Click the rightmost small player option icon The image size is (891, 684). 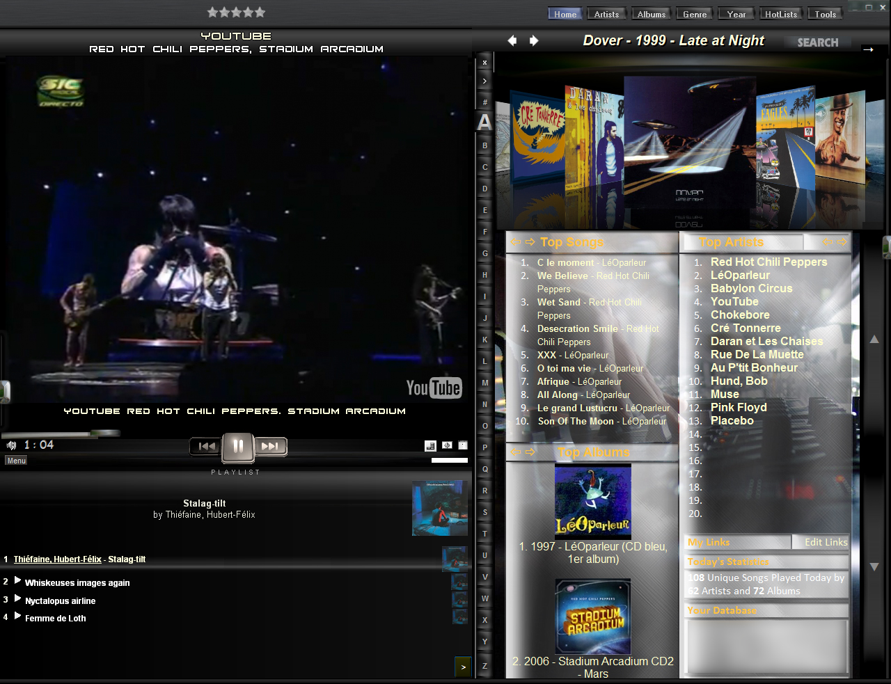point(463,445)
